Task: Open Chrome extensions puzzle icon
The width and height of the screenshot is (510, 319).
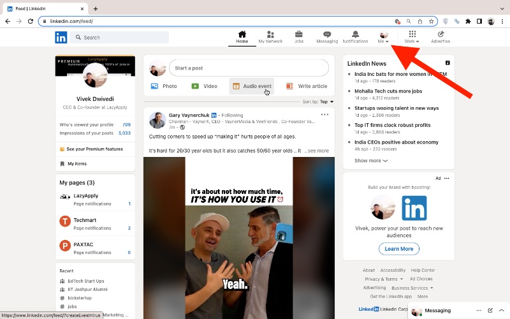Action: [x=468, y=21]
